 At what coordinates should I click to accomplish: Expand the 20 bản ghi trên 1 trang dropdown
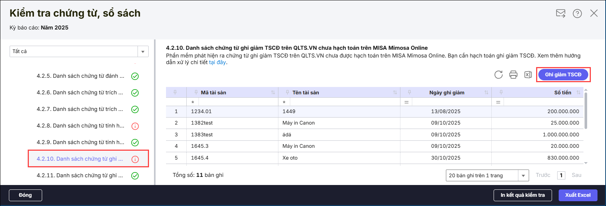[523, 176]
